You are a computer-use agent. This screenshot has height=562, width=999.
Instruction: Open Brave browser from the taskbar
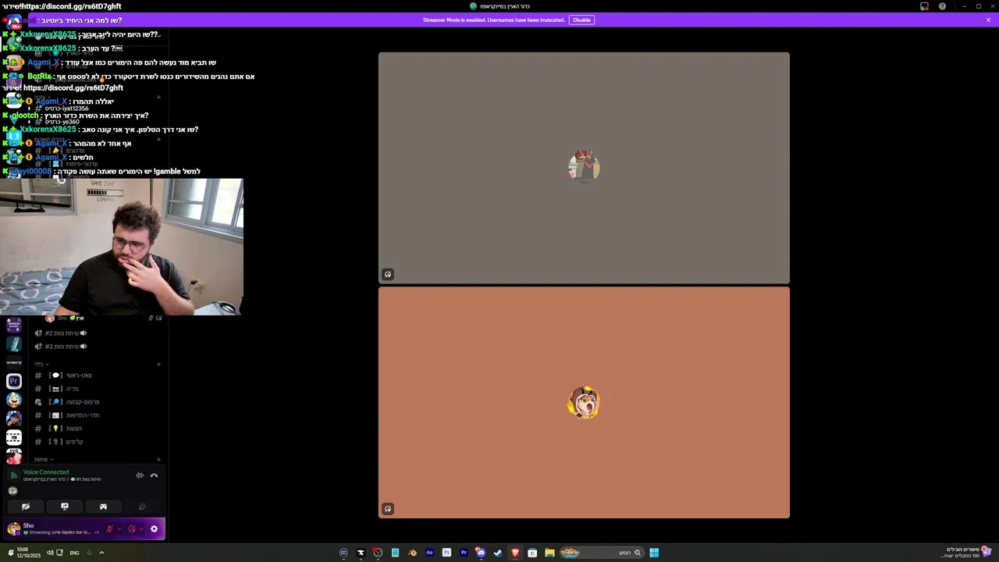click(x=515, y=553)
